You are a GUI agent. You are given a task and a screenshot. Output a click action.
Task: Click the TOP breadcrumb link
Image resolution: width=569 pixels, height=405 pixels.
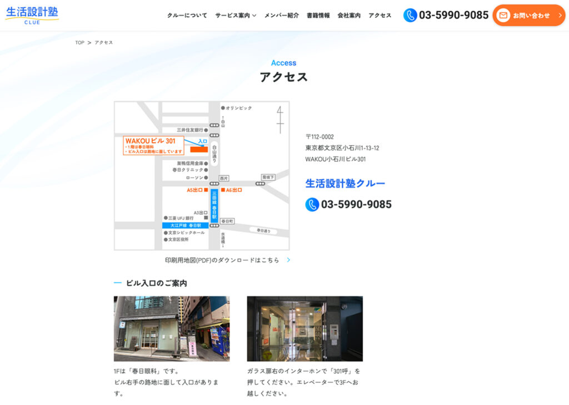pyautogui.click(x=79, y=43)
